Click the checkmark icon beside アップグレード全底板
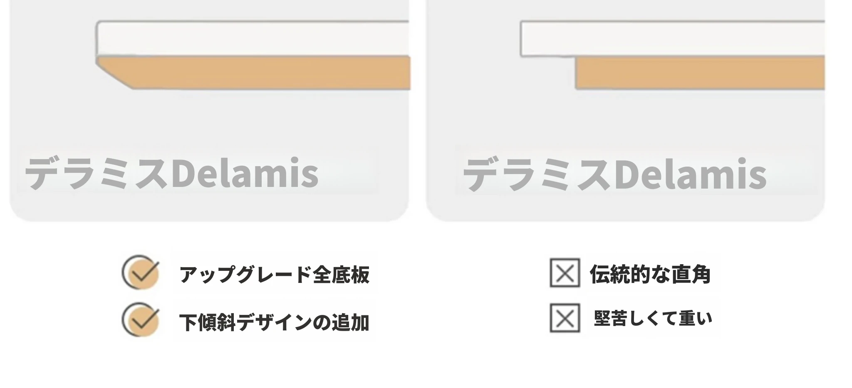The image size is (852, 388). [x=141, y=273]
